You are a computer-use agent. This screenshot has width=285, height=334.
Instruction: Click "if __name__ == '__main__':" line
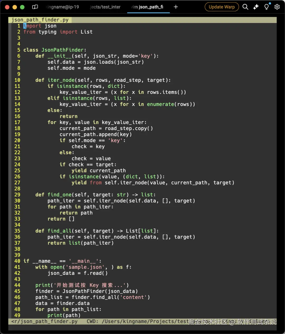pos(63,261)
